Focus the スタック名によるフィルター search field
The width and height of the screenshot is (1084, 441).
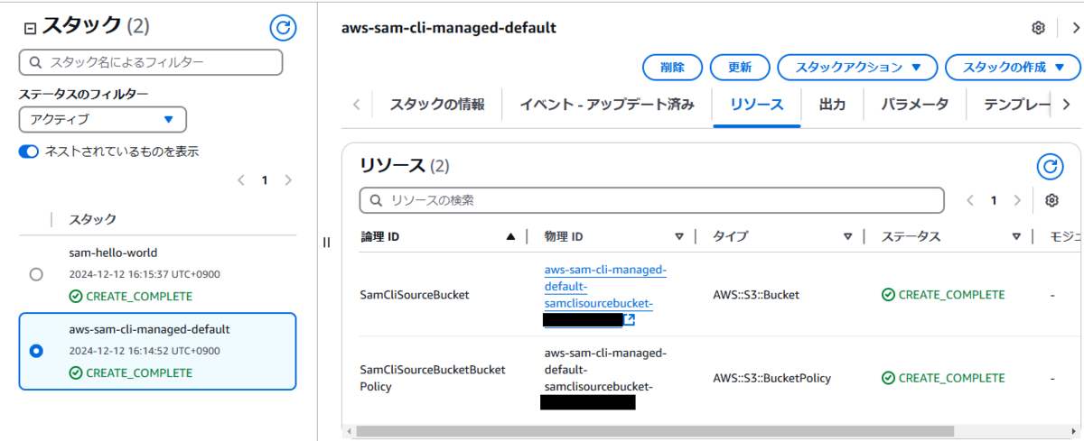point(151,62)
